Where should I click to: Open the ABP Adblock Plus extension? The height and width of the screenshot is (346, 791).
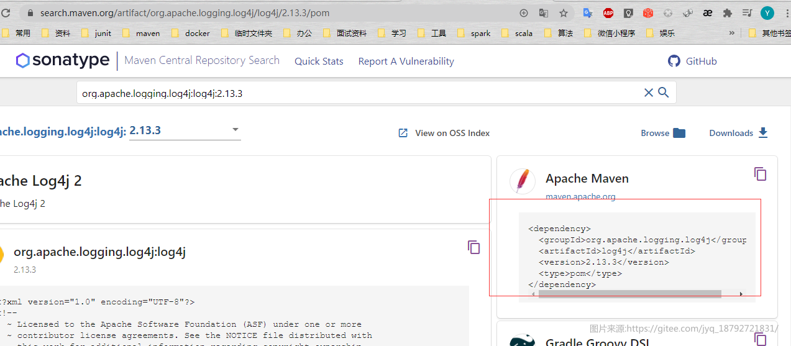pyautogui.click(x=608, y=12)
